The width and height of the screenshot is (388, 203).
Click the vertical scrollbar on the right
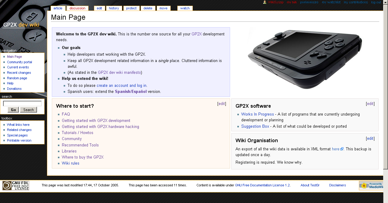pyautogui.click(x=386, y=88)
